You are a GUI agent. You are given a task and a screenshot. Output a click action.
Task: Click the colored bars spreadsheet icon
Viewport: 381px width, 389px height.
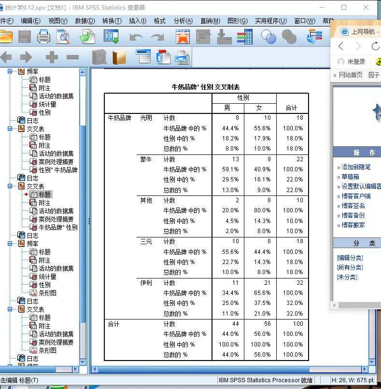pyautogui.click(x=244, y=37)
